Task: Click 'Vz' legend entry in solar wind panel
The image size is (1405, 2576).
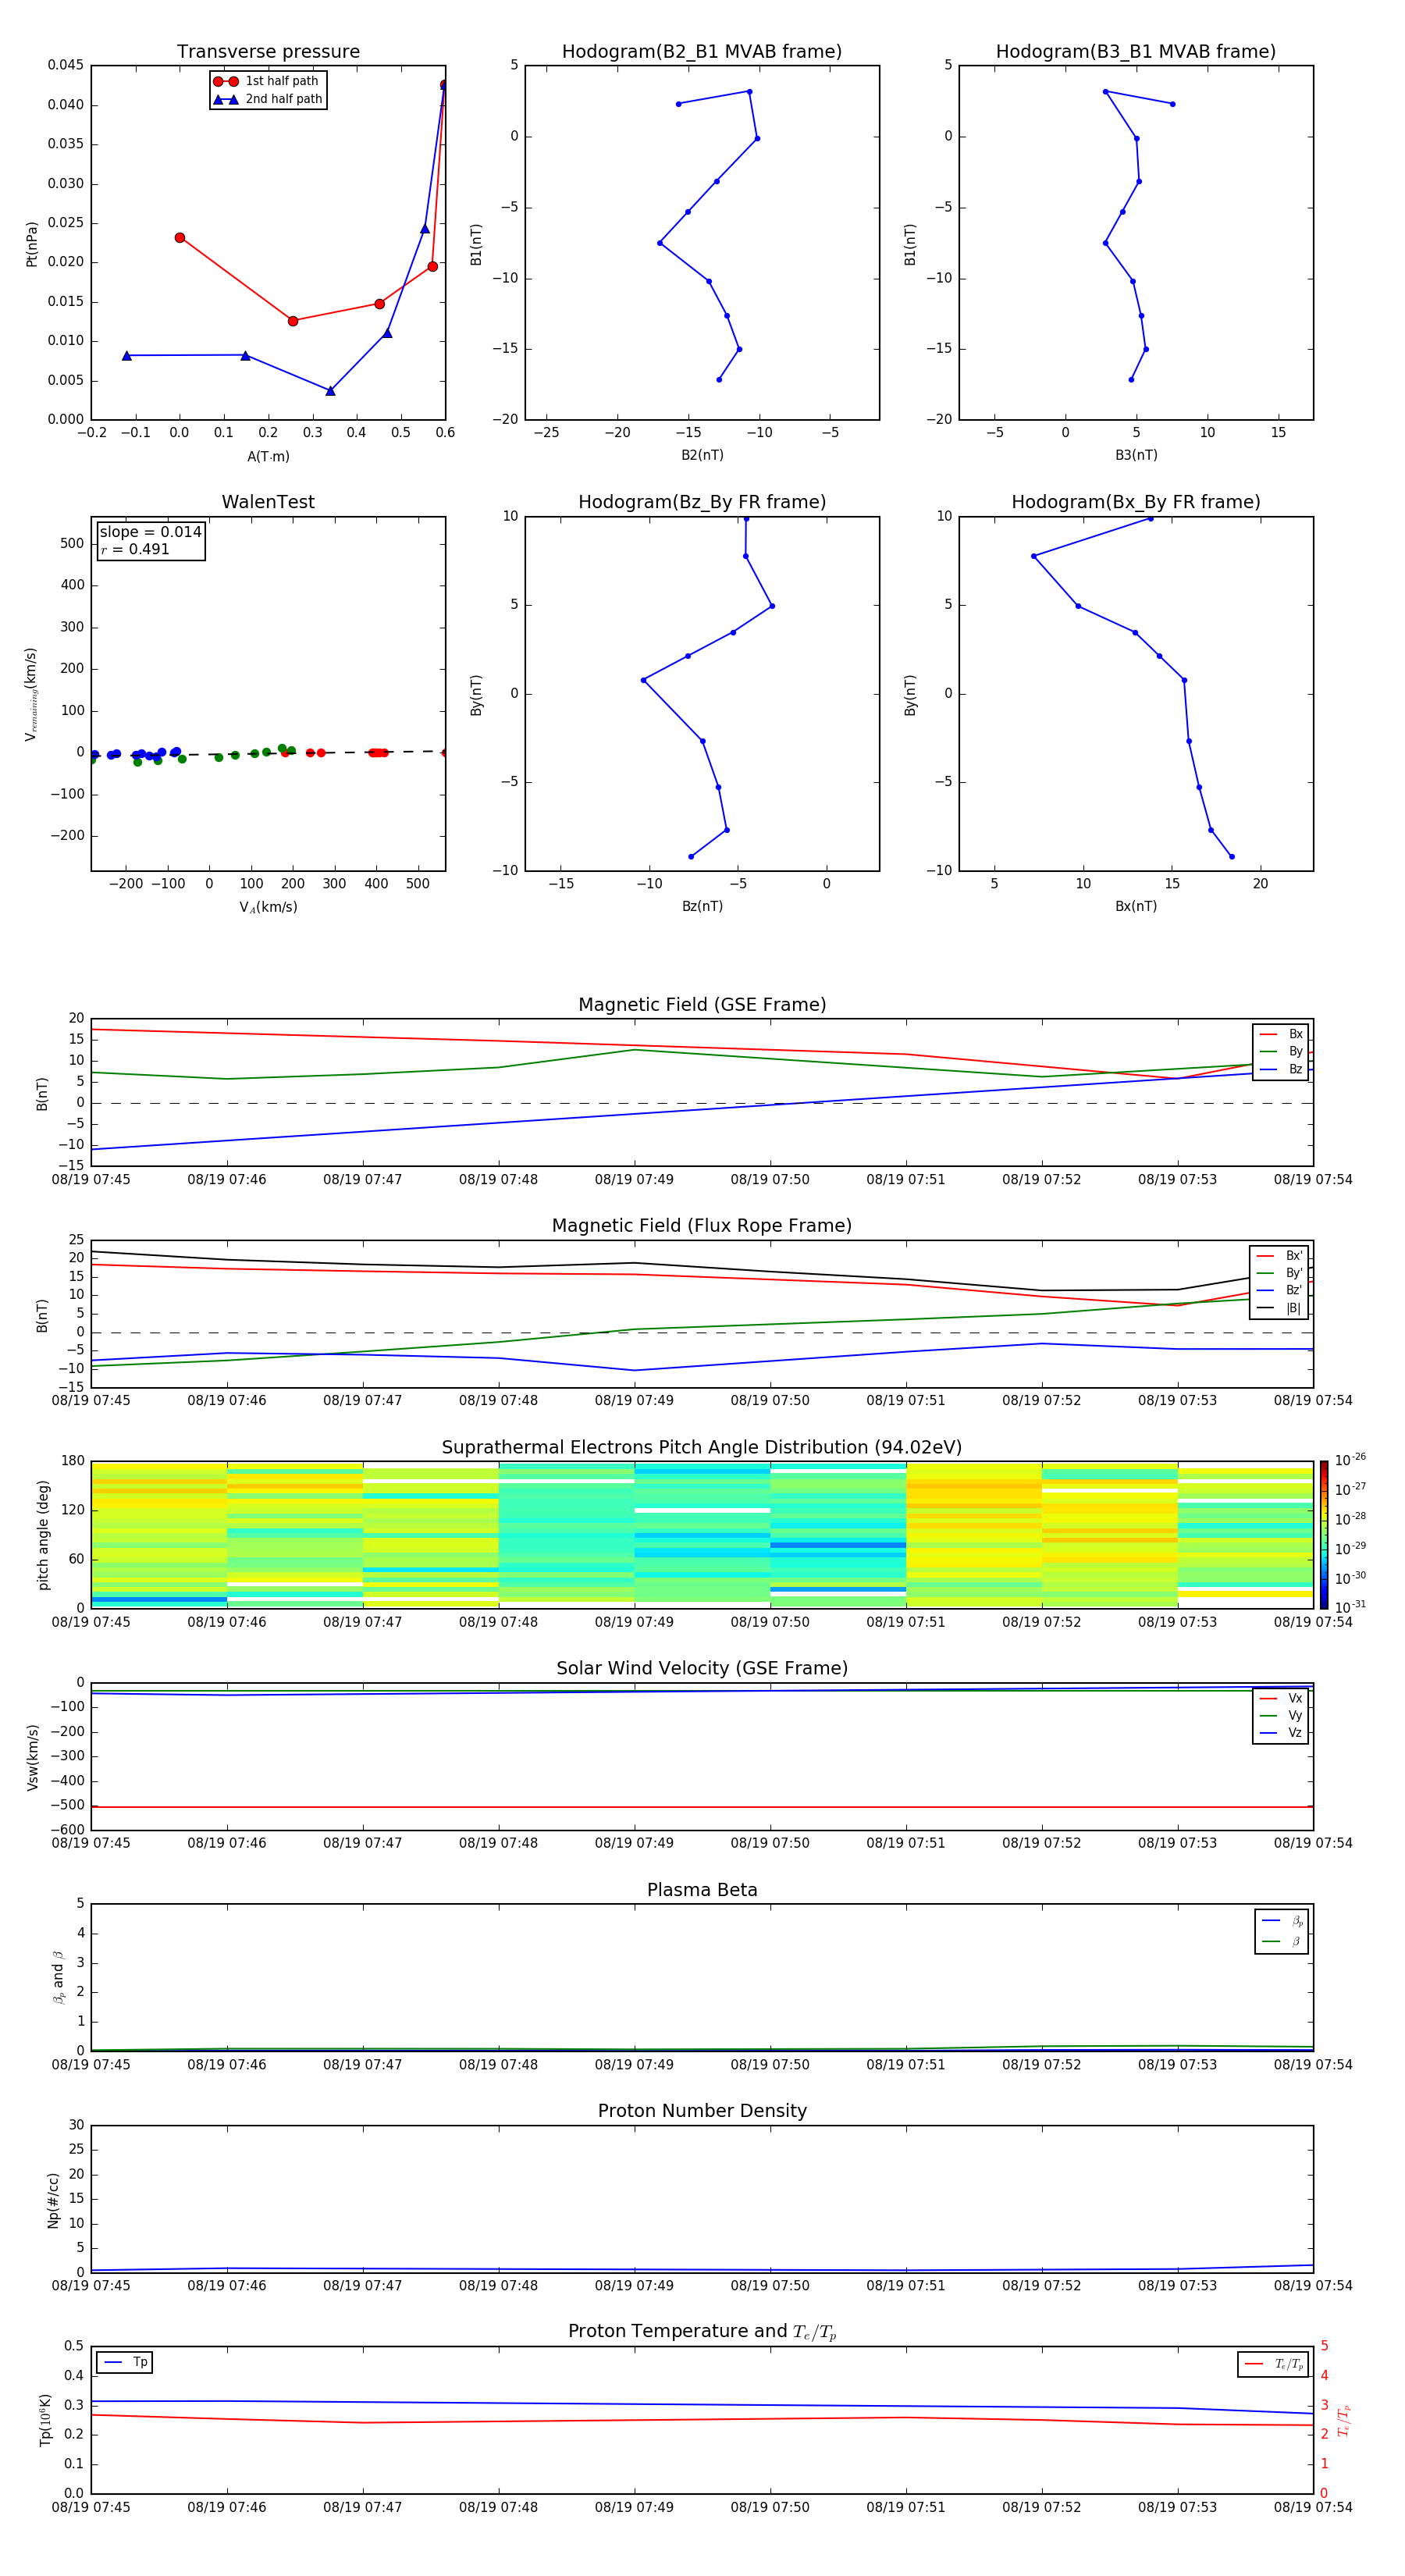Action: 1281,1733
